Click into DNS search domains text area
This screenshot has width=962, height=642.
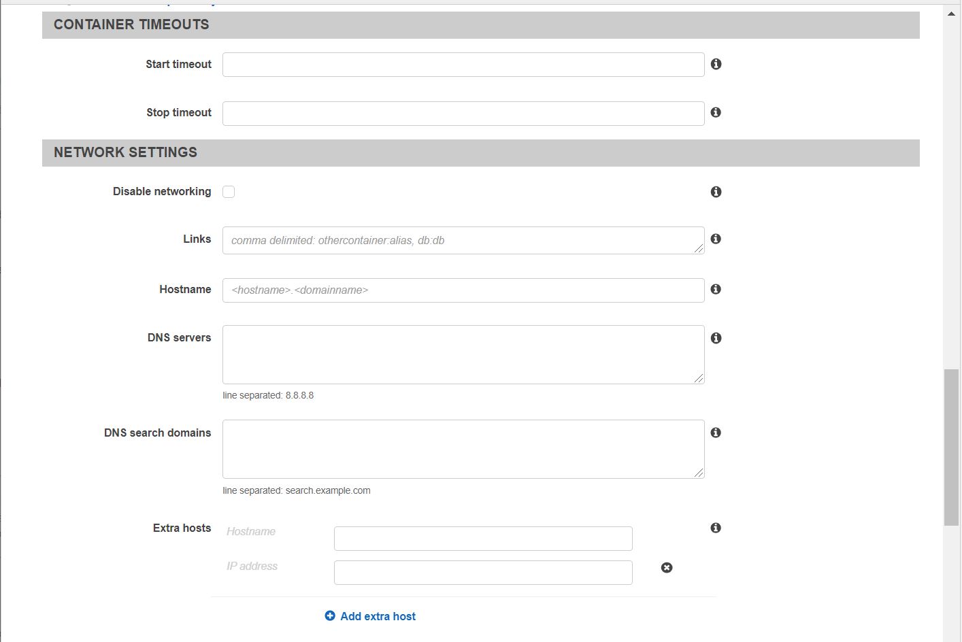coord(463,449)
